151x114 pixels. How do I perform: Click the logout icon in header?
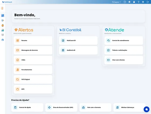(x=148, y=2)
